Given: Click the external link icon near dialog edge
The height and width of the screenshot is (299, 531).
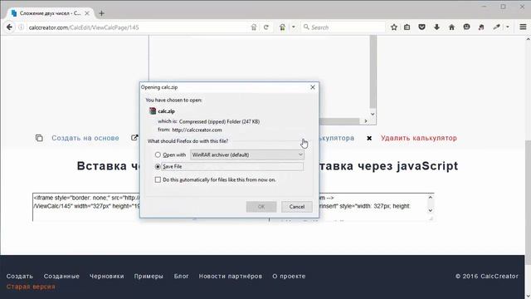Looking at the screenshot, I should coord(134,138).
